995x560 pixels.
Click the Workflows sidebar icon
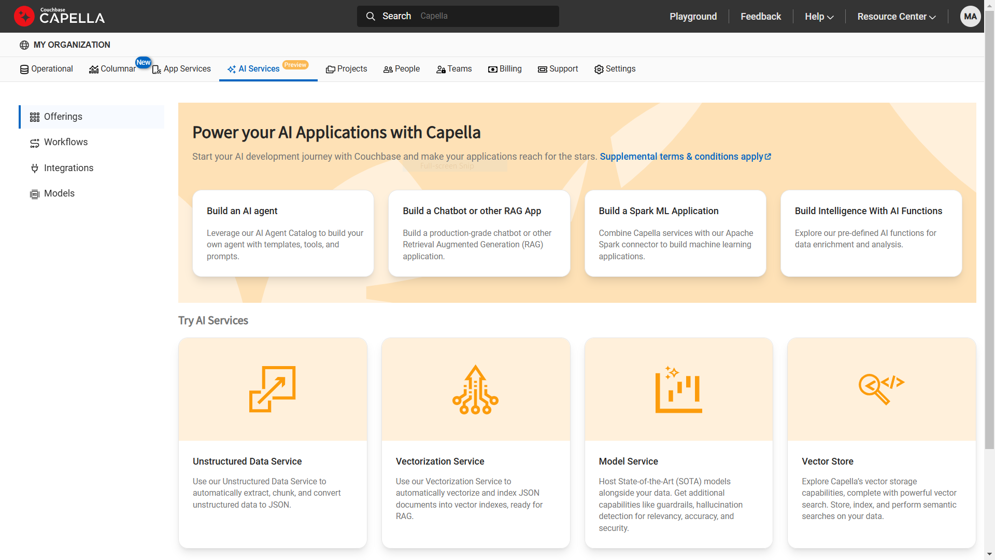(x=35, y=143)
